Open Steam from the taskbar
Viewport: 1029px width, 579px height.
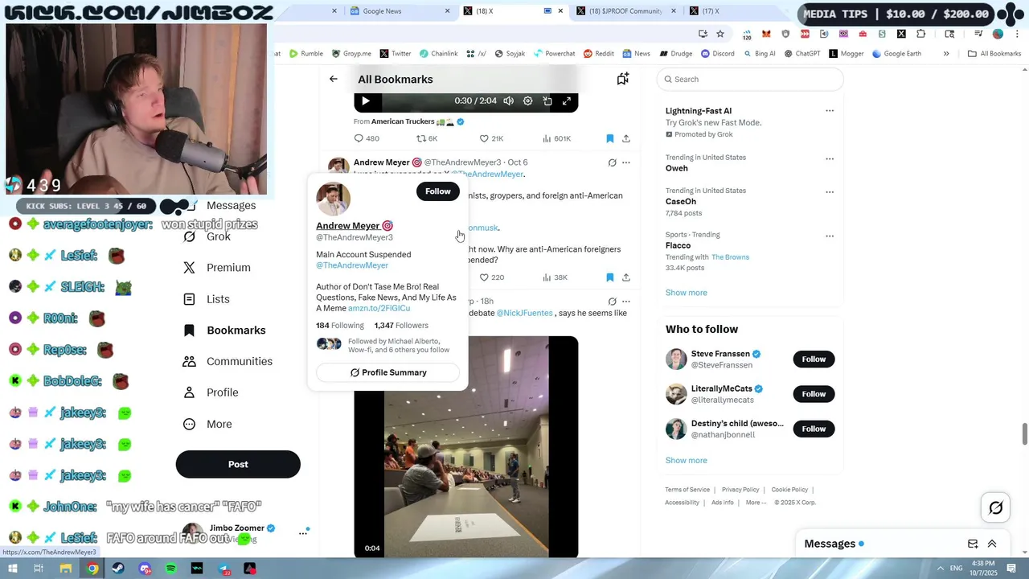pos(118,569)
